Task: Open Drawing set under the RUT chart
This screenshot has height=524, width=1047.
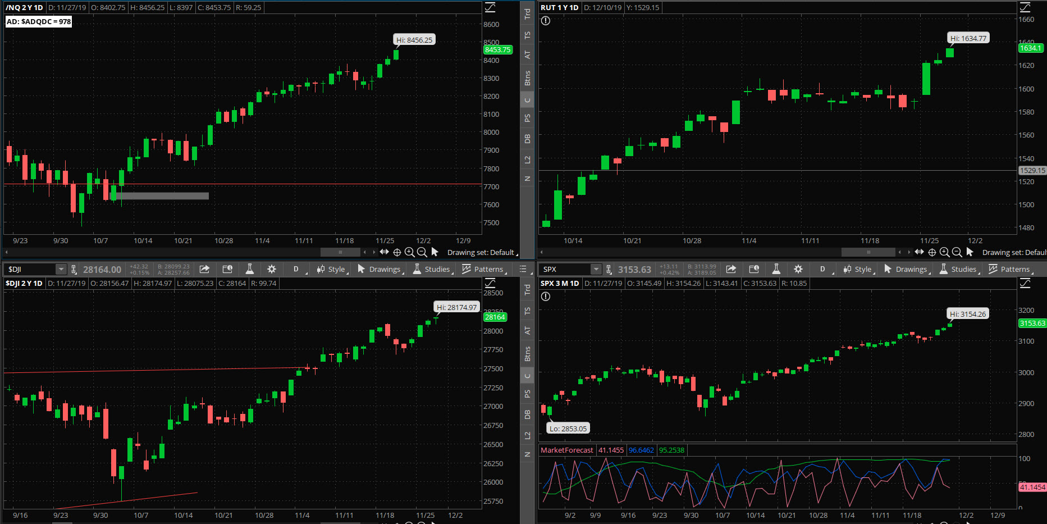Action: coord(1014,253)
